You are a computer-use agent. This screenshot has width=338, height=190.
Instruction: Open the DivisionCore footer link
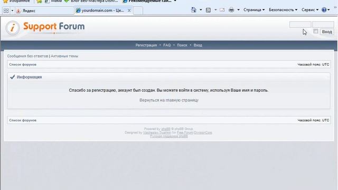click(203, 132)
